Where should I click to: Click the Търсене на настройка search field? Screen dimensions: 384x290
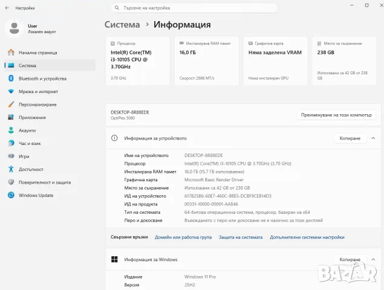pos(194,8)
